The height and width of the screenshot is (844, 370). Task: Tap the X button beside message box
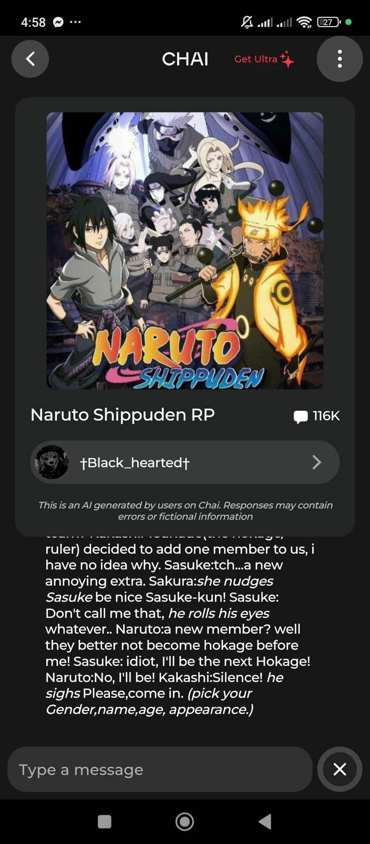pyautogui.click(x=340, y=769)
